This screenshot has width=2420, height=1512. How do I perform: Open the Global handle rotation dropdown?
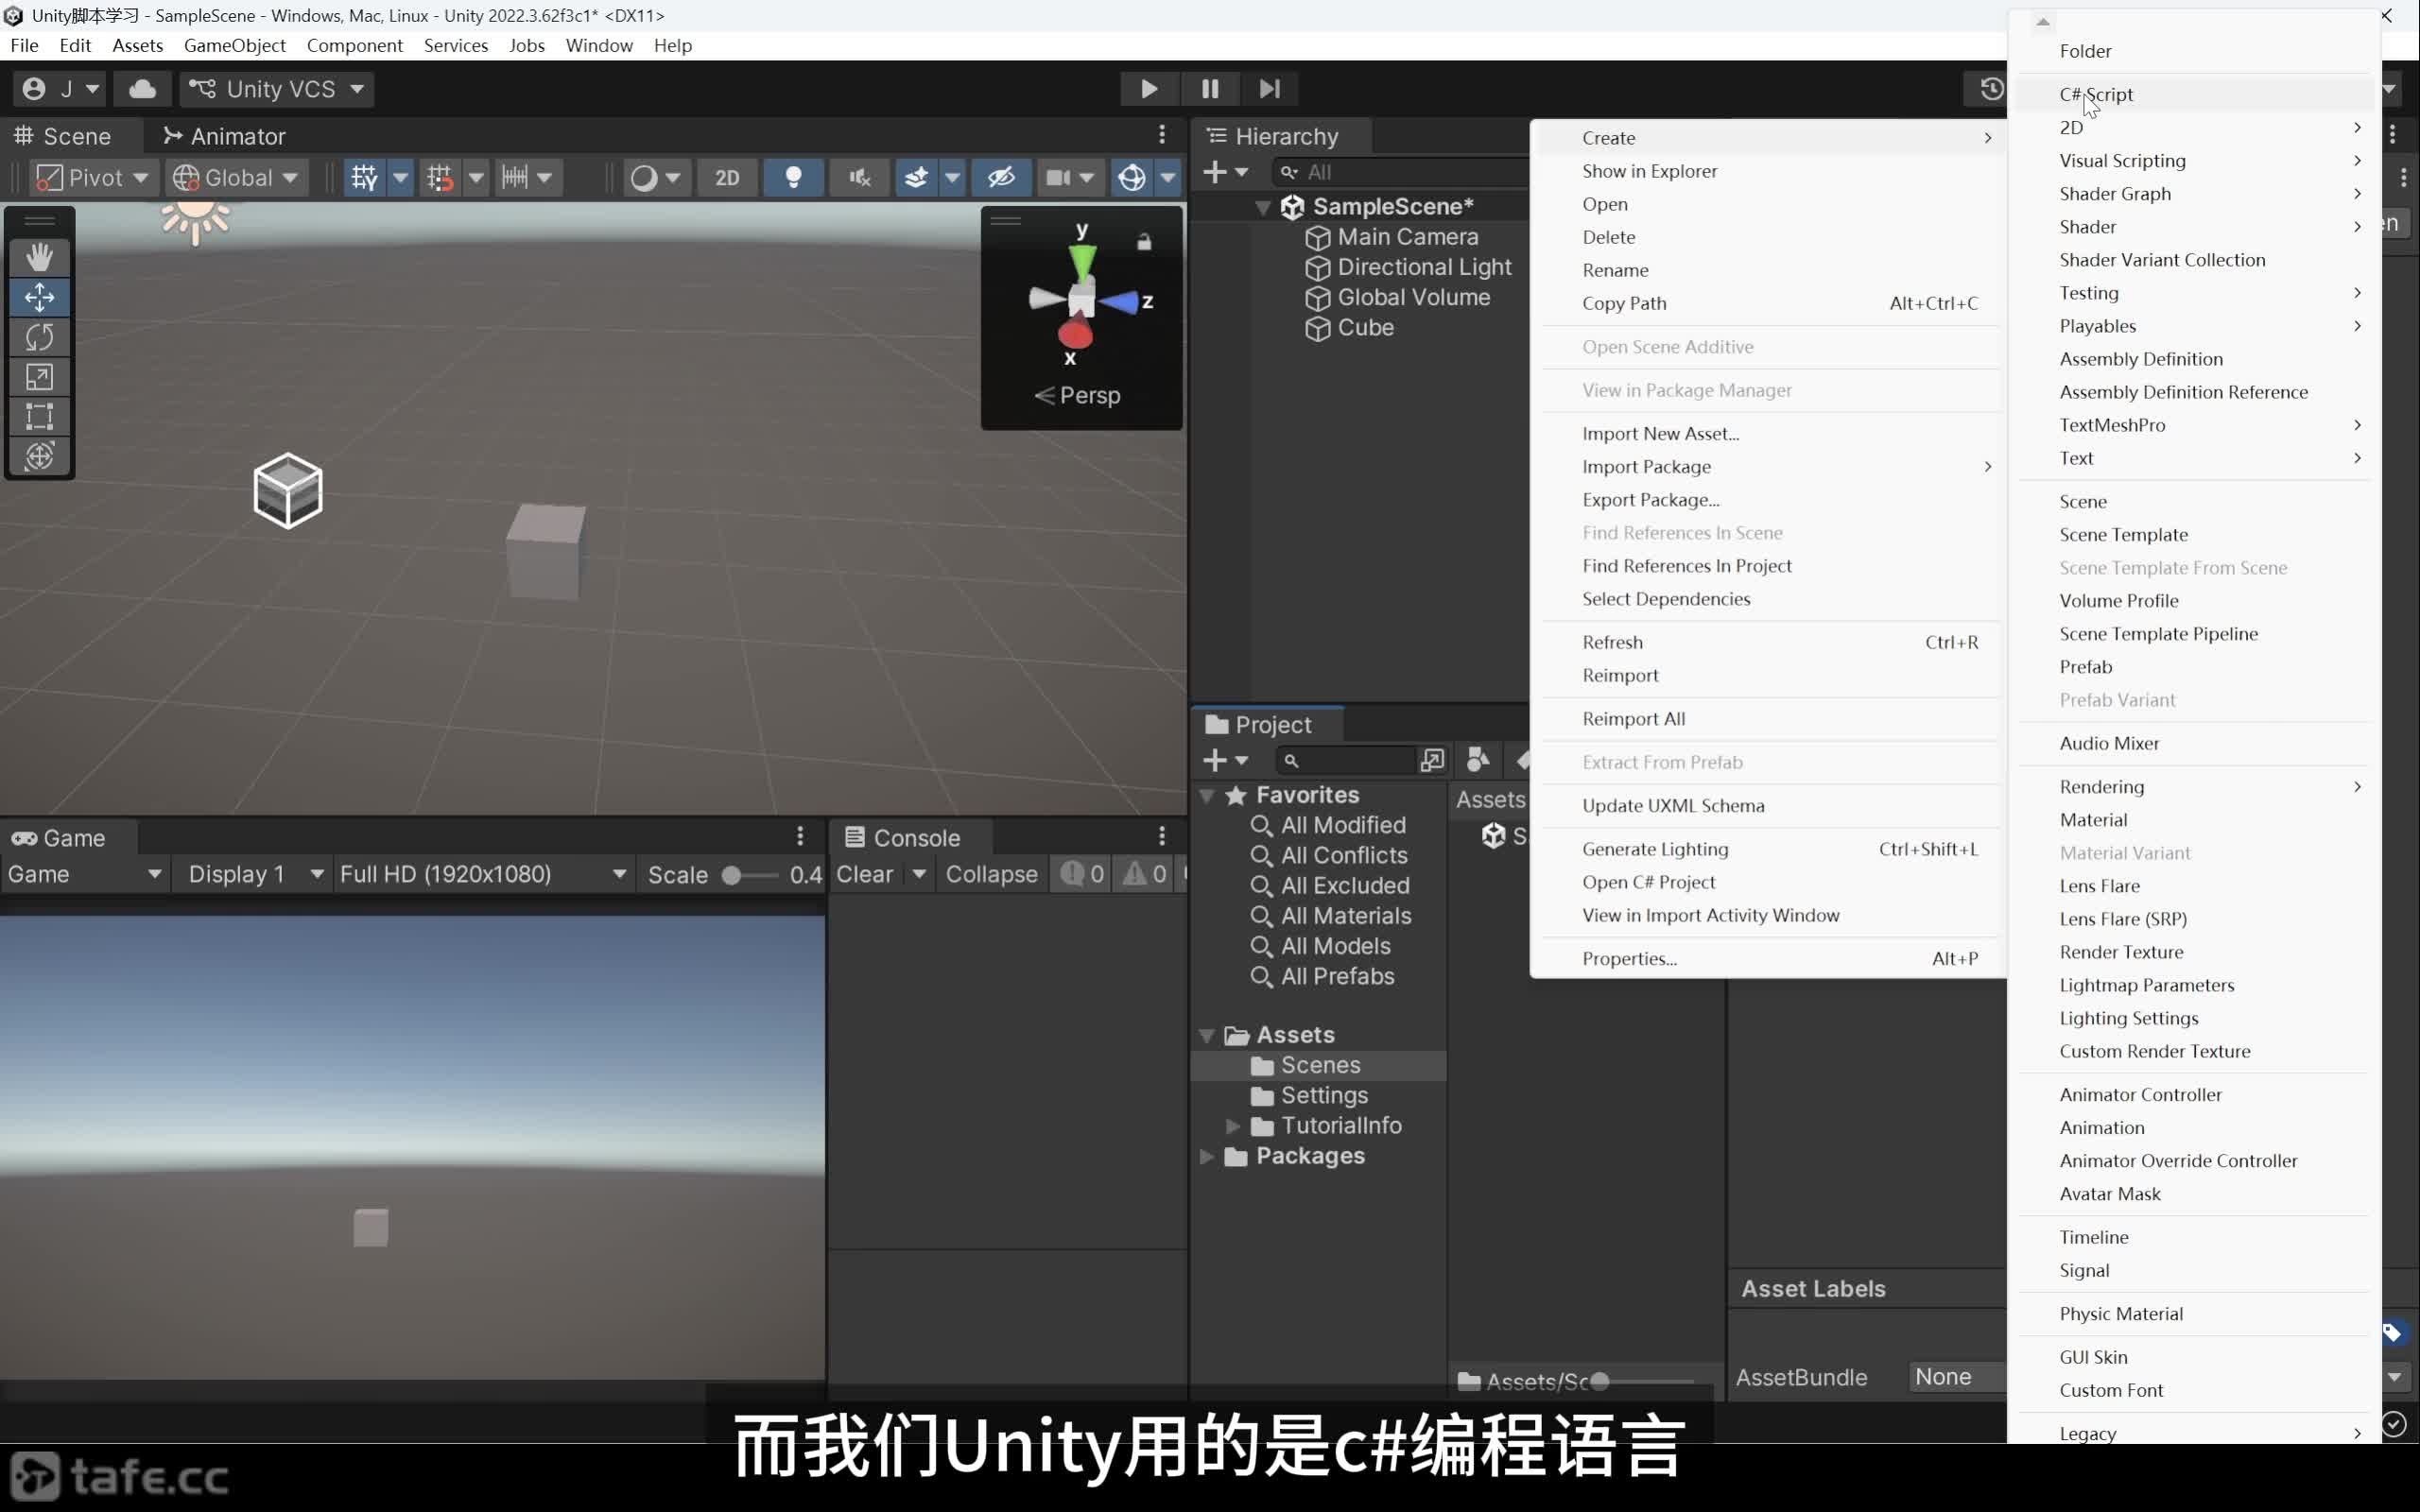point(235,178)
